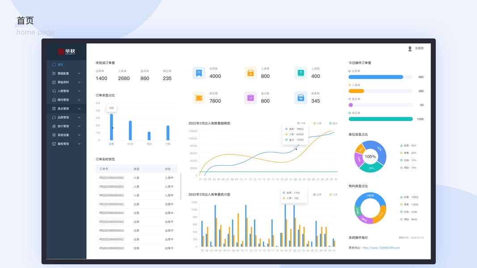The image size is (477, 268).
Task: Click the 库内管理 sidebar icon
Action: tap(54, 100)
